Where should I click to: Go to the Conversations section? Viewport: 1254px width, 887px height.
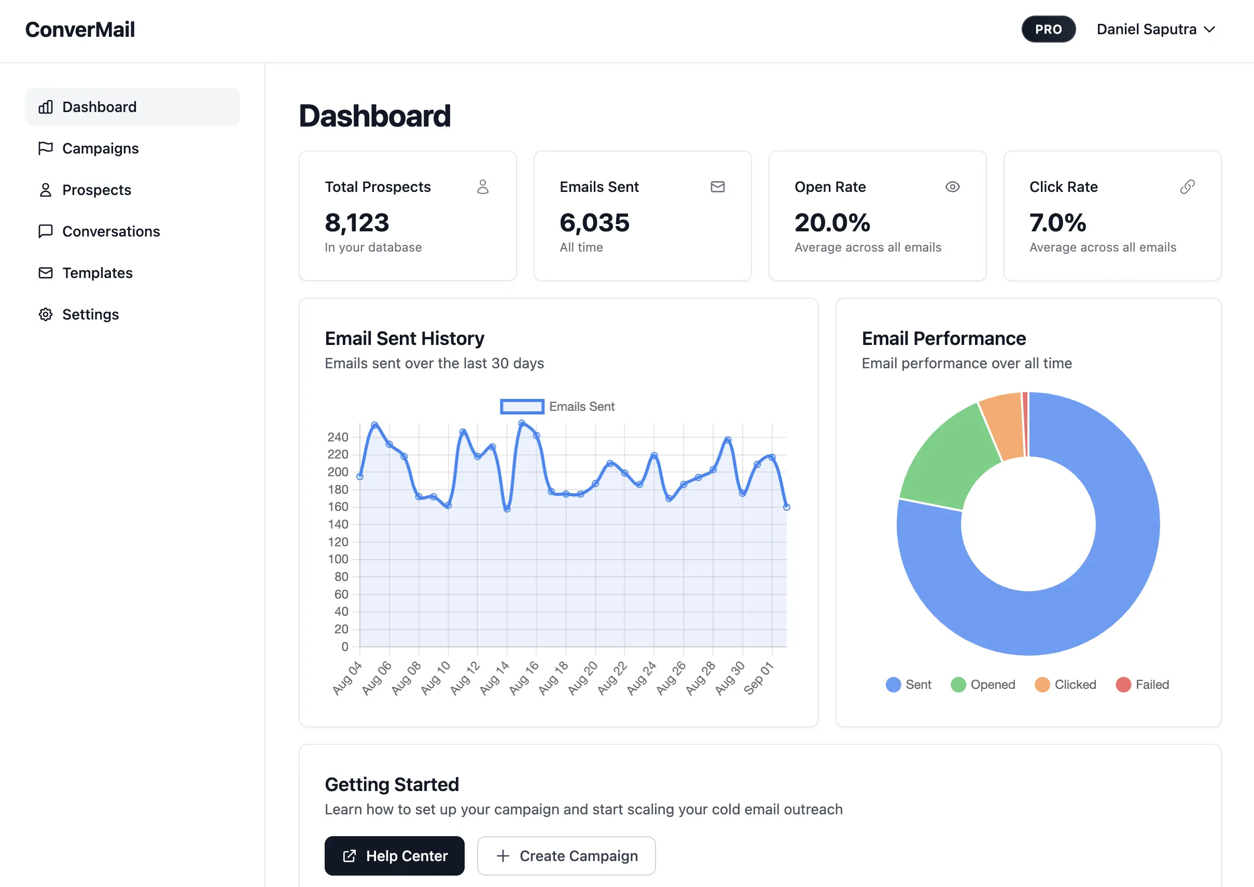[111, 231]
